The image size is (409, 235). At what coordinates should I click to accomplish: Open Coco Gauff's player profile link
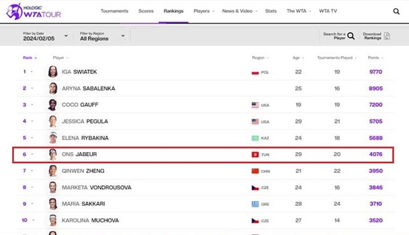pyautogui.click(x=80, y=104)
